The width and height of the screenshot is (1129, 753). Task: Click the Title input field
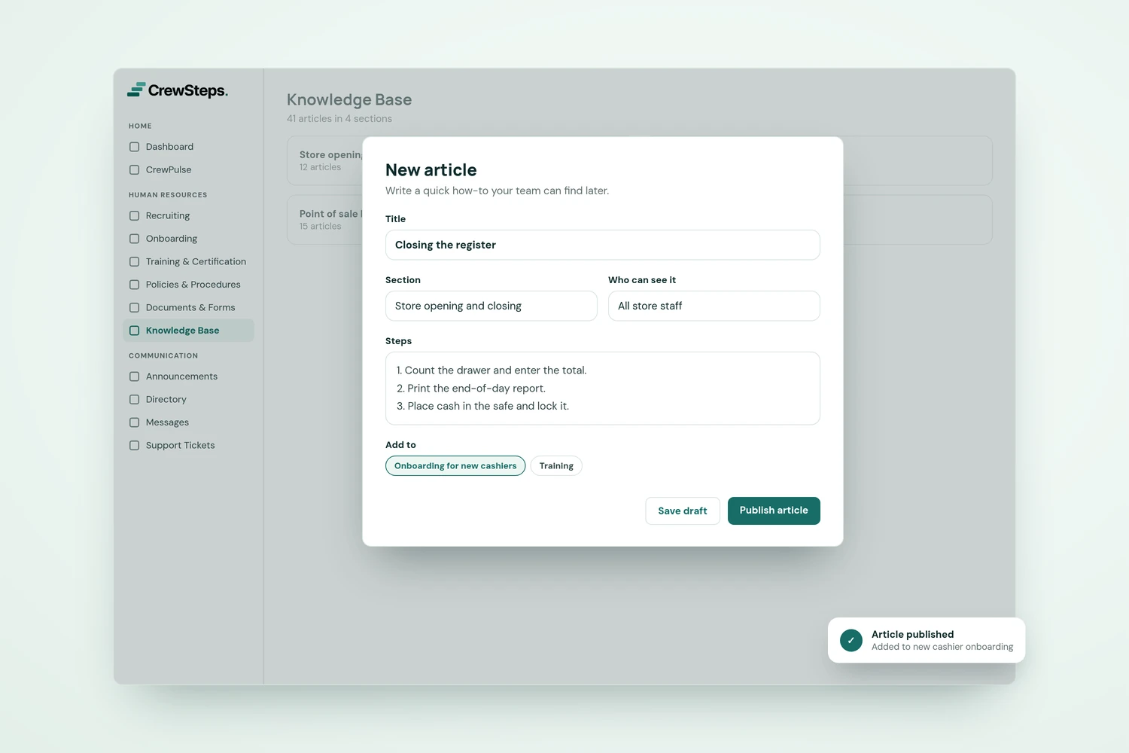(603, 245)
